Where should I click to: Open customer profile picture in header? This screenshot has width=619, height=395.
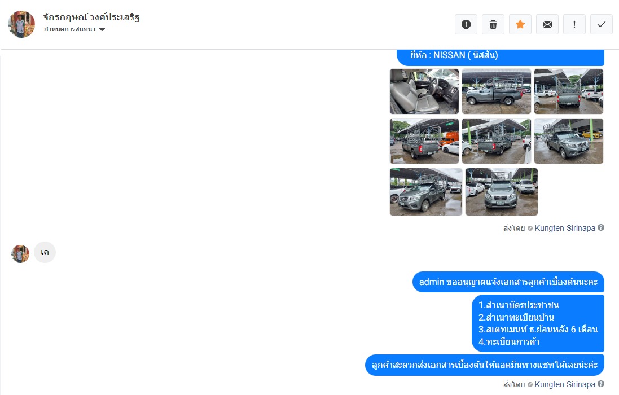coord(21,24)
